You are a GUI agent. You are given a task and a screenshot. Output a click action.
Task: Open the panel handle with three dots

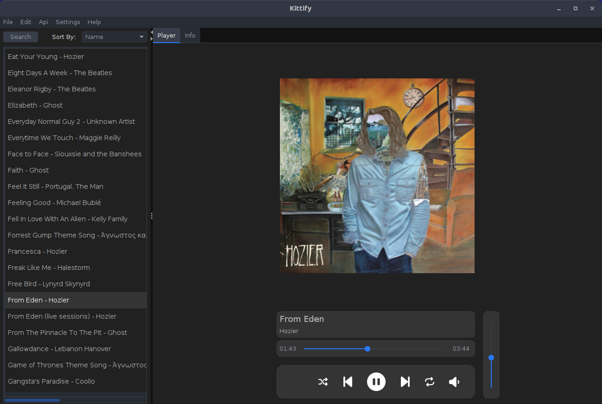(x=152, y=216)
